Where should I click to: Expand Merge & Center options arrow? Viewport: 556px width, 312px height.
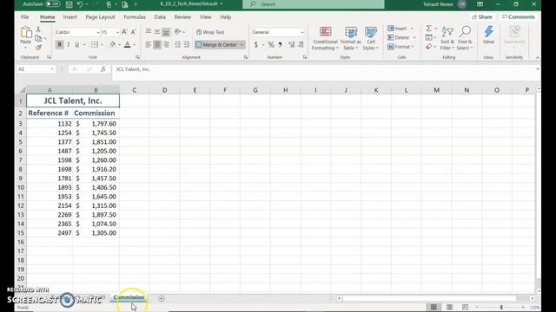click(242, 44)
